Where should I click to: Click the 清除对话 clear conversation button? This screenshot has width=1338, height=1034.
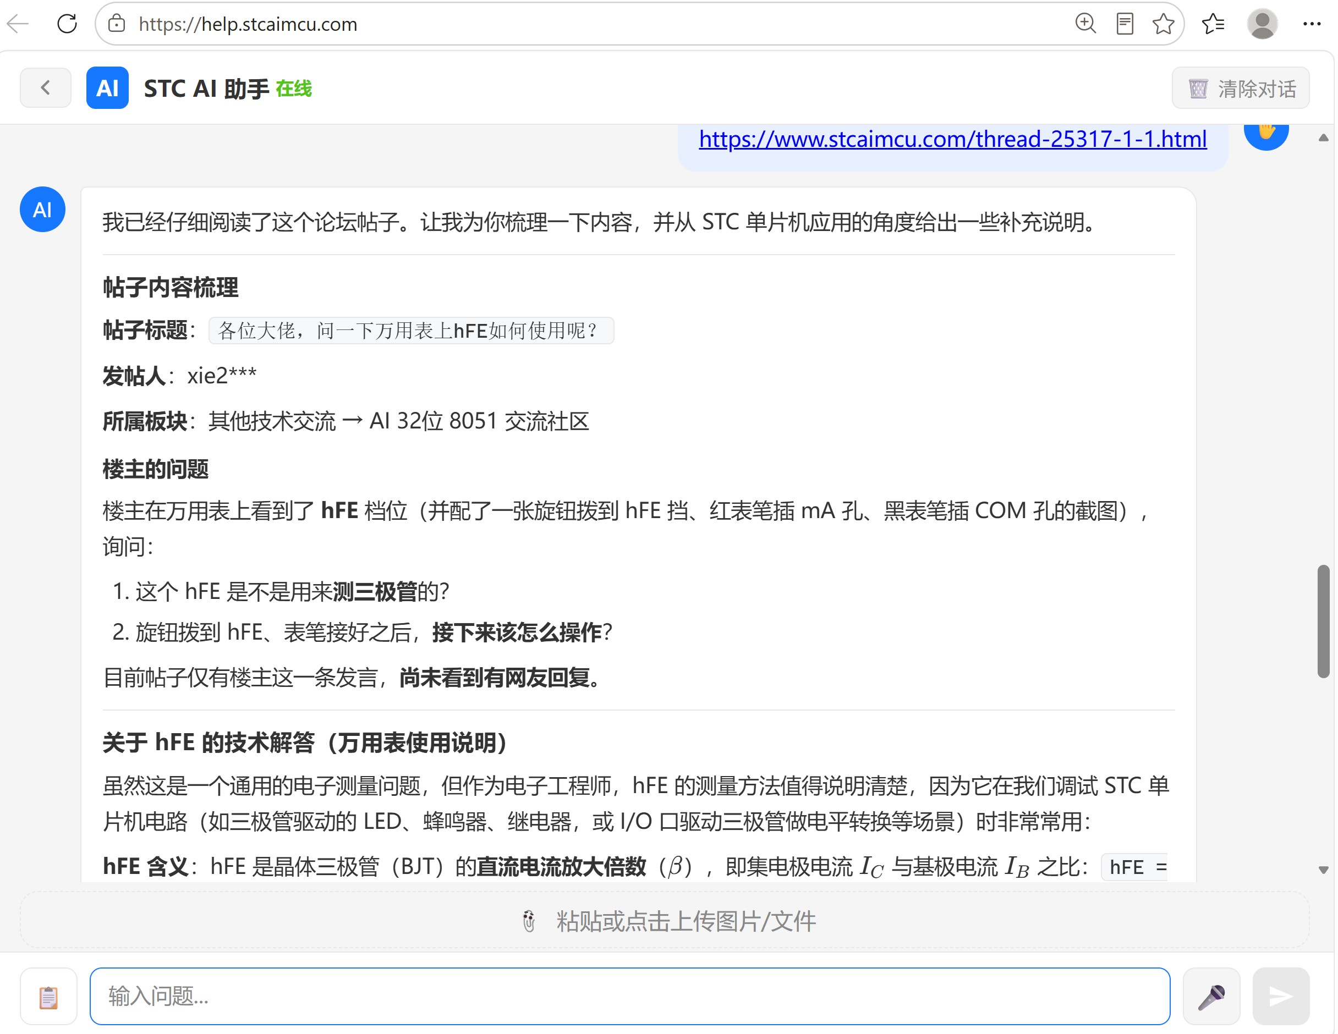coord(1241,88)
